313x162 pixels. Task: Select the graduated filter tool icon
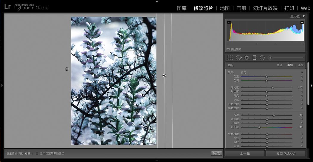(x=254, y=58)
